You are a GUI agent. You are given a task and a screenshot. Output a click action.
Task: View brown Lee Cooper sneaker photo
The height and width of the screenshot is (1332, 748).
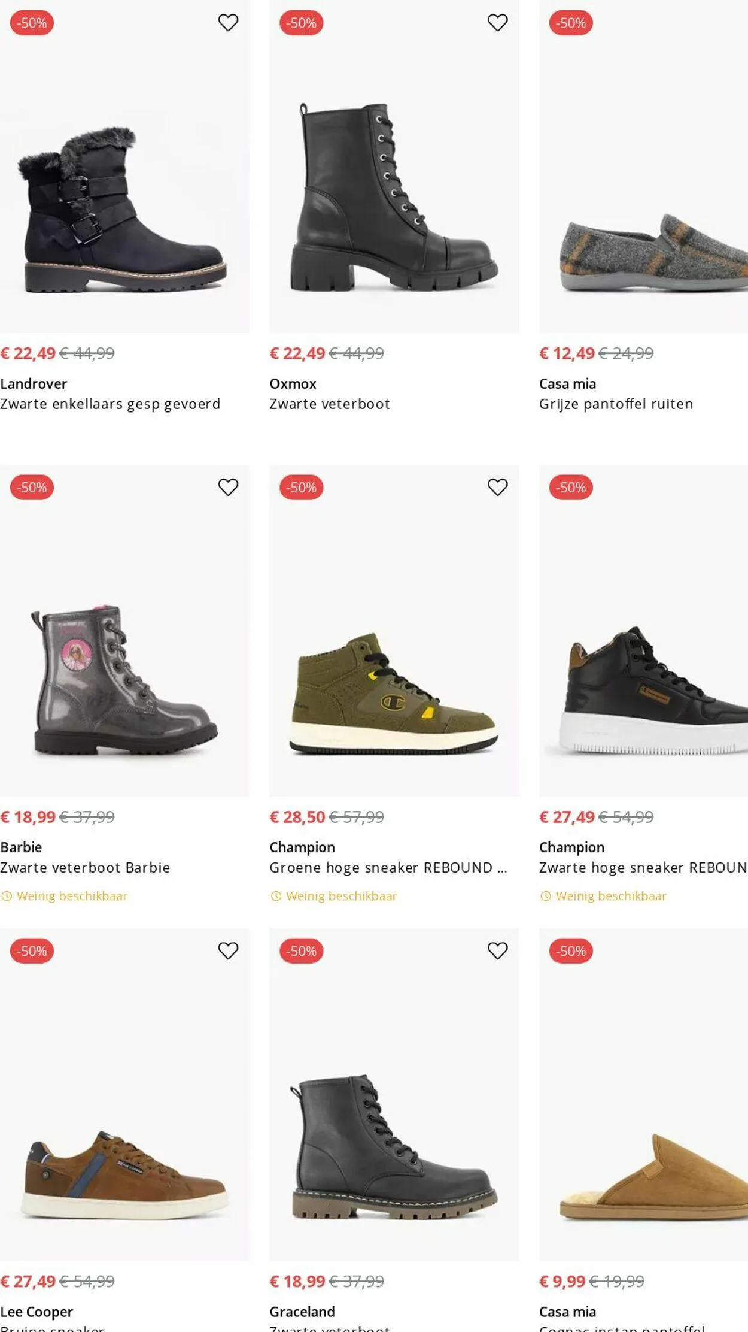click(x=124, y=1174)
